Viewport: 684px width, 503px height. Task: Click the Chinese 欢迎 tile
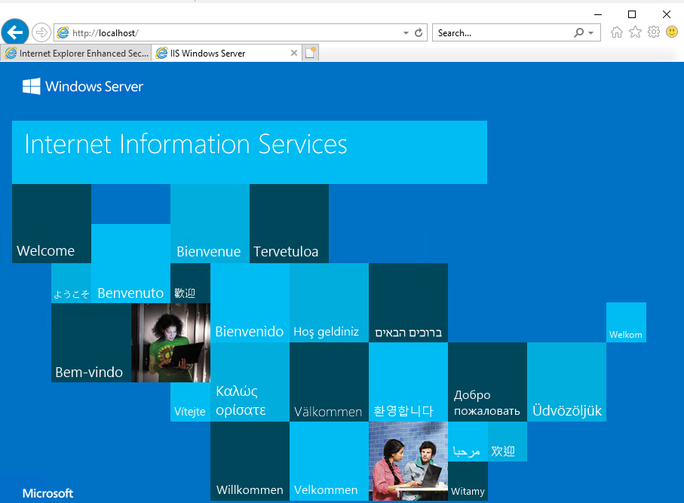click(508, 441)
